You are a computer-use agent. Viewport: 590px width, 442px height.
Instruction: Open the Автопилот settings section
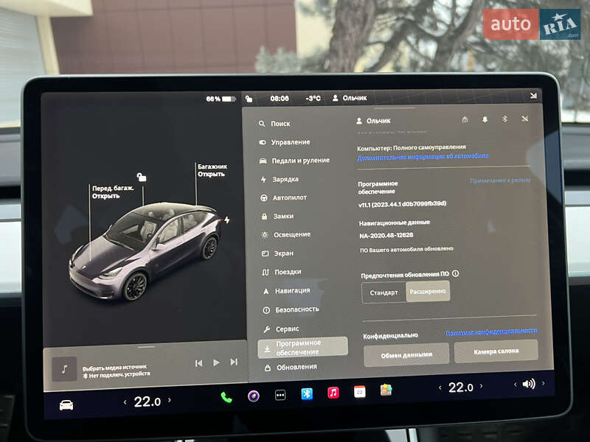pos(289,197)
